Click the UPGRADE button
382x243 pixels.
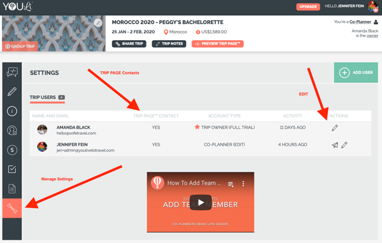[x=308, y=6]
